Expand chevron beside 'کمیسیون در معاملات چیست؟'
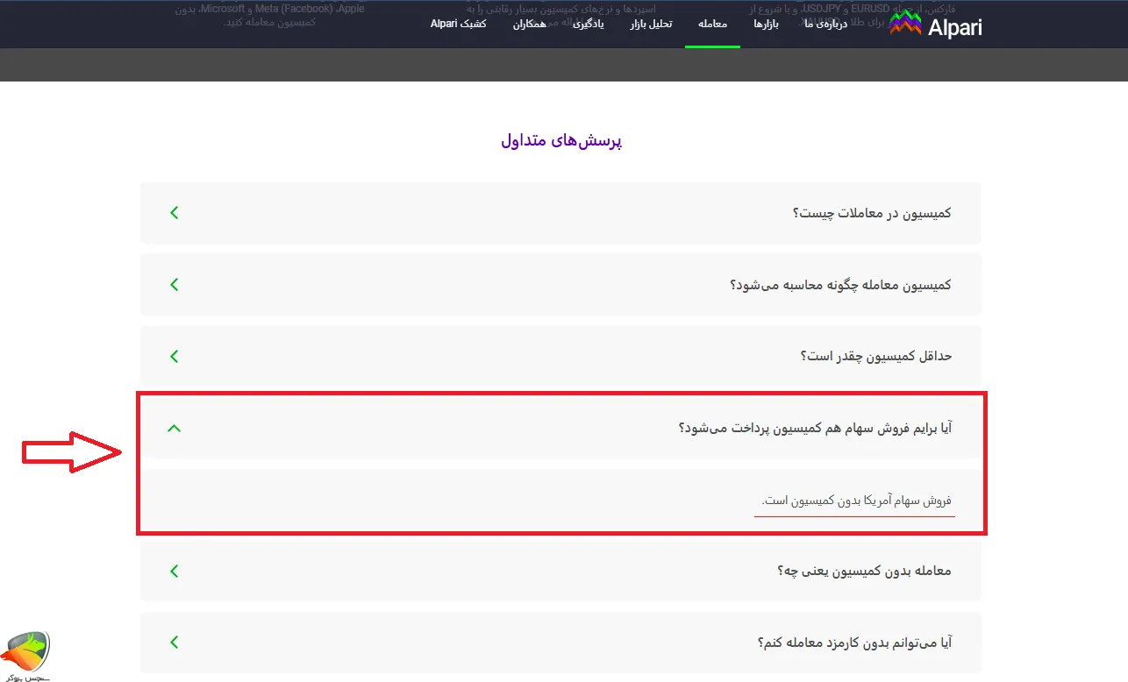Image resolution: width=1128 pixels, height=682 pixels. point(174,212)
